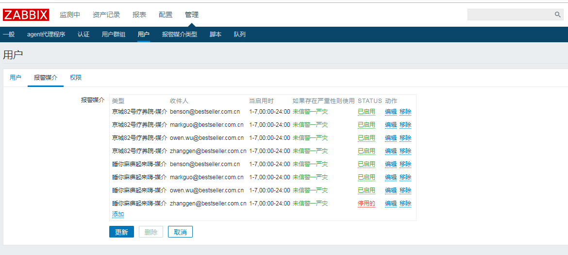
Task: Select markguo@bestseller.com.cn in 京城82号疗养院 row
Action: tap(207, 125)
